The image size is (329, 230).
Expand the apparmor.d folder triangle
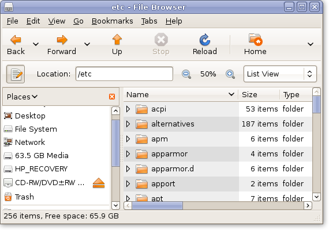click(128, 168)
